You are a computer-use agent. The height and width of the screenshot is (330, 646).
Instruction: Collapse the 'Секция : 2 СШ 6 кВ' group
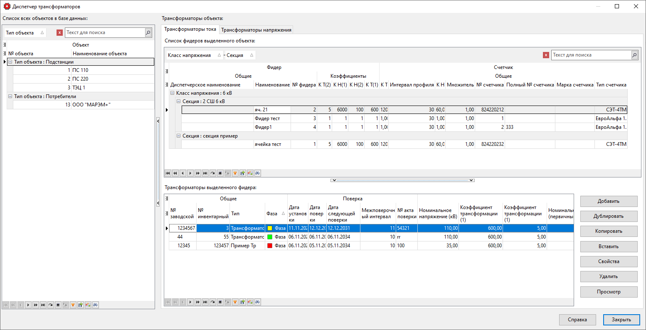(179, 101)
